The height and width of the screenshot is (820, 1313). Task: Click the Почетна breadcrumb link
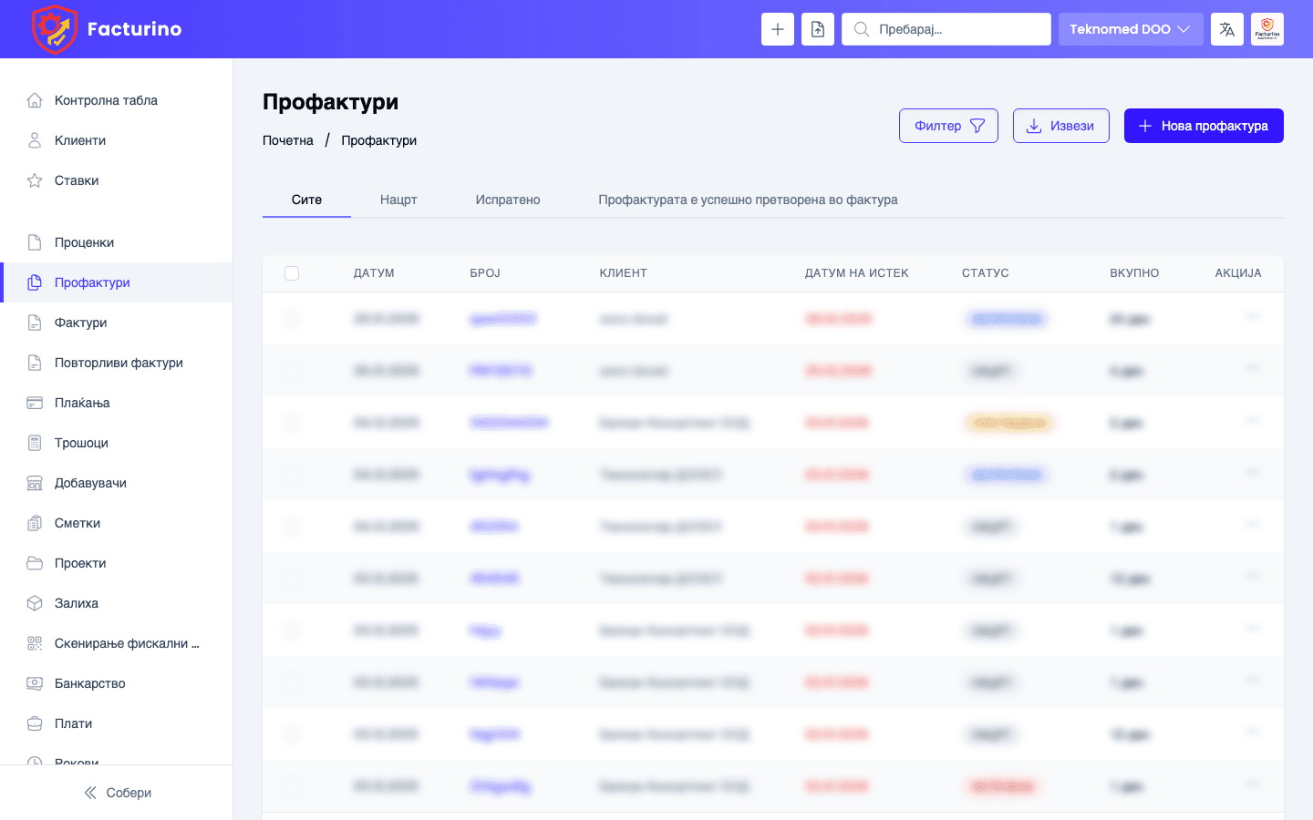pyautogui.click(x=288, y=140)
